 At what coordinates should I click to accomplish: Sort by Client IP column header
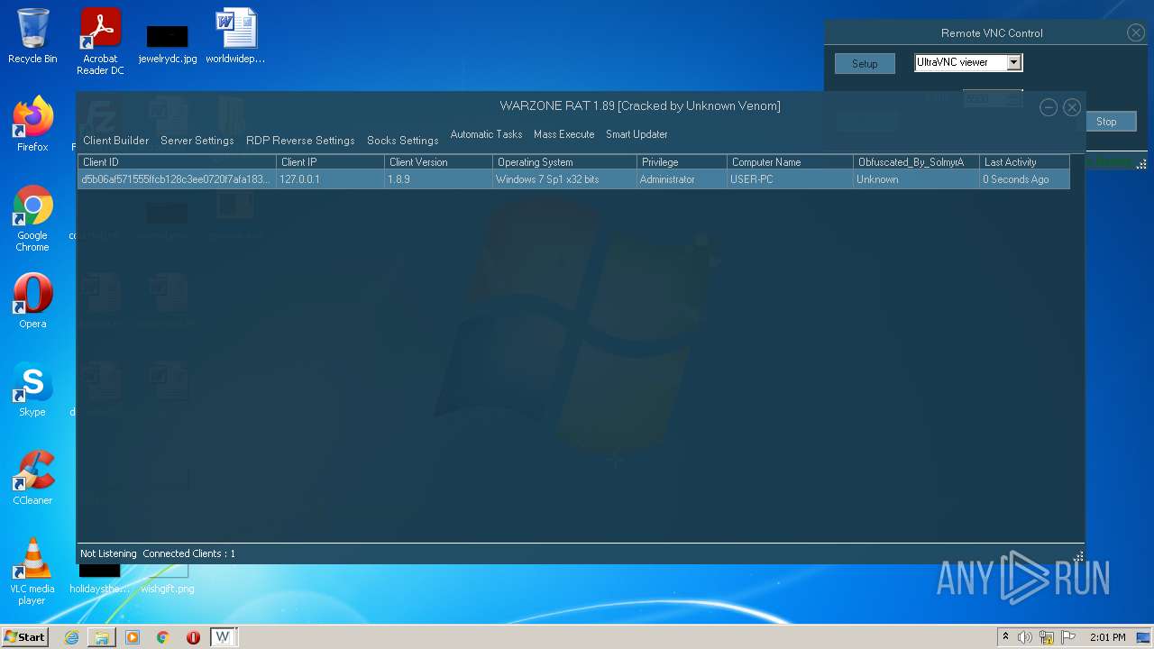pos(331,162)
